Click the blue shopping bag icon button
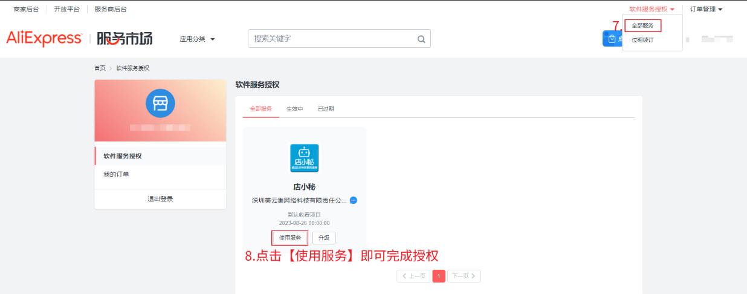The height and width of the screenshot is (294, 747). (612, 39)
